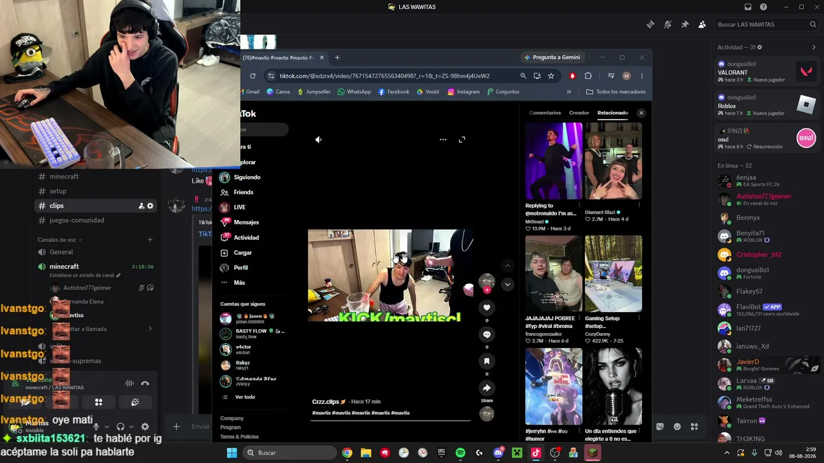
Task: Expand the Discord Actividad panel arrow
Action: coord(814,47)
